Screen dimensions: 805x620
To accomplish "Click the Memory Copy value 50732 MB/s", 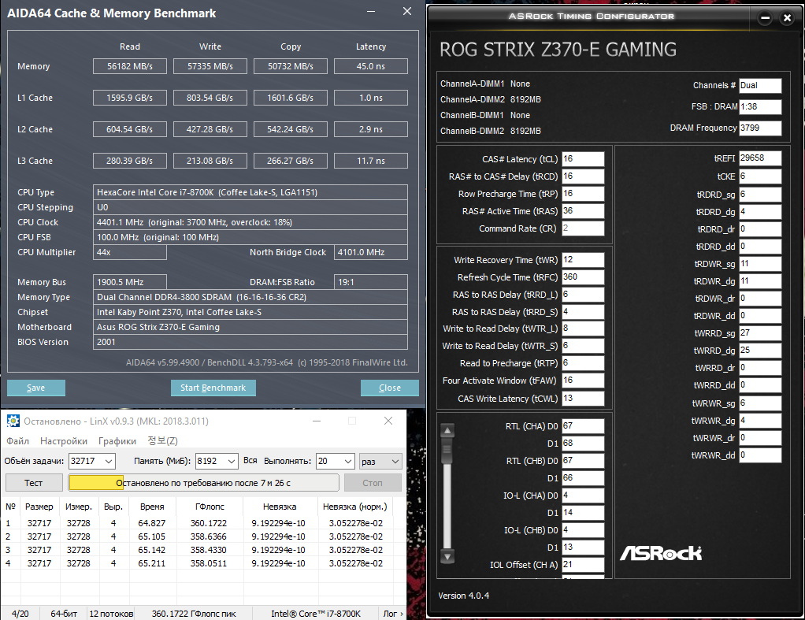I will (291, 66).
